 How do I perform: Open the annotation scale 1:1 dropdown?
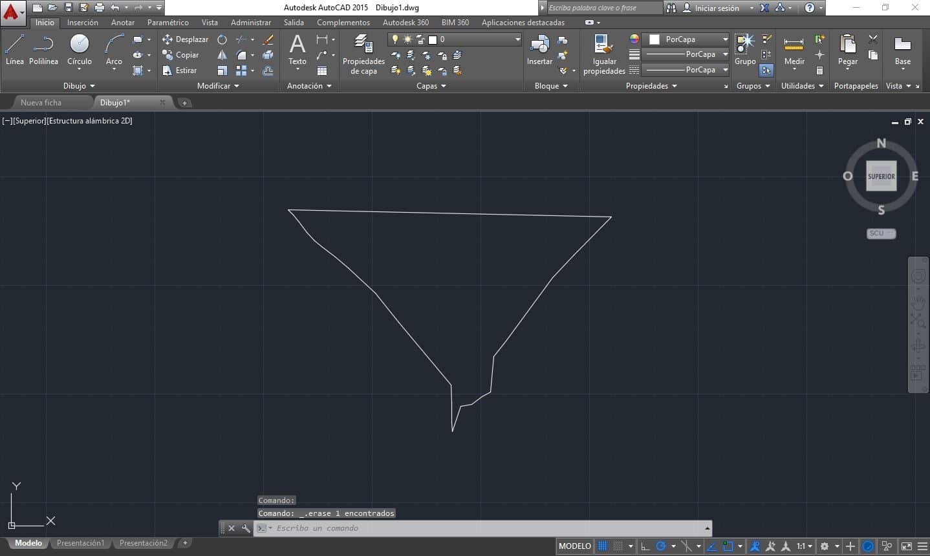click(x=805, y=546)
